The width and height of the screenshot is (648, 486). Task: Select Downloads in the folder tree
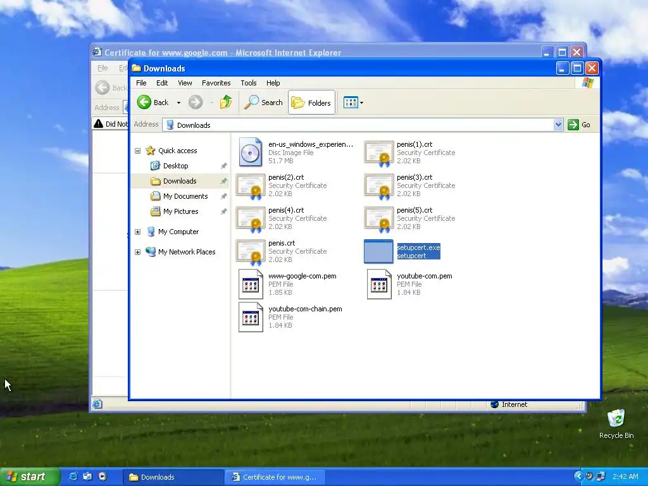180,181
